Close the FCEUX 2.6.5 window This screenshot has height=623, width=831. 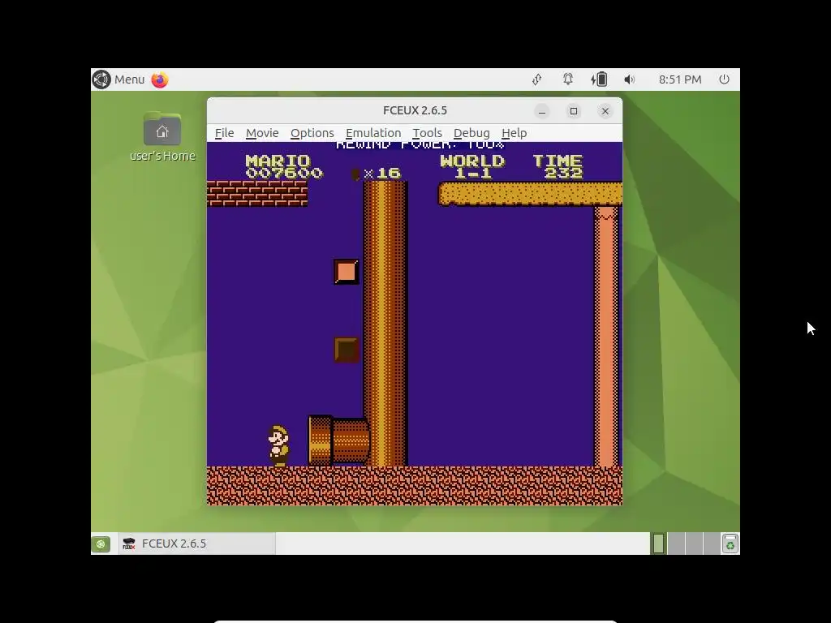pyautogui.click(x=605, y=110)
